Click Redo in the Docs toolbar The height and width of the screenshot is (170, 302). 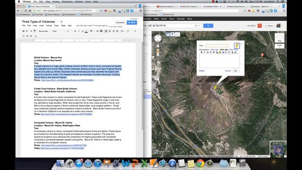click(x=31, y=31)
